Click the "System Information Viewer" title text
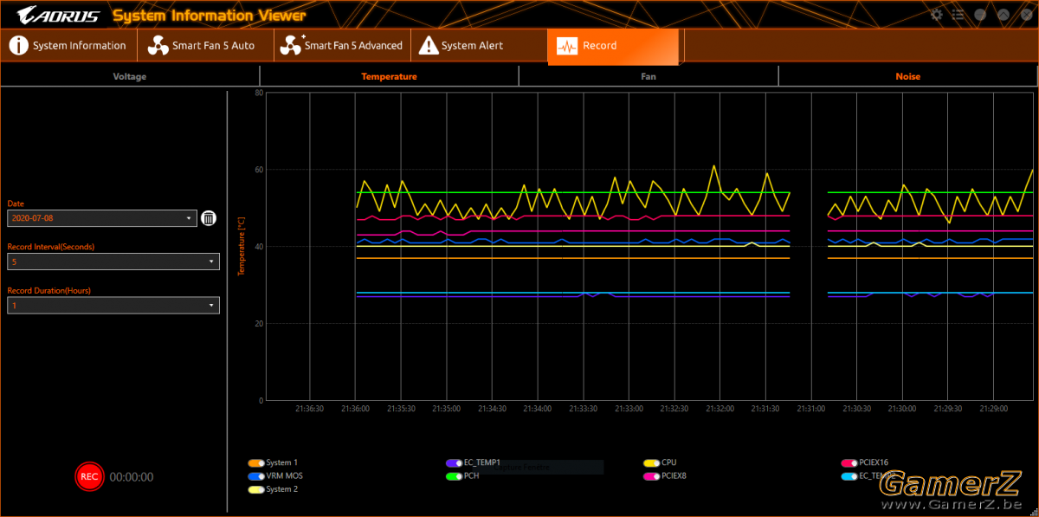This screenshot has width=1039, height=517. [209, 16]
